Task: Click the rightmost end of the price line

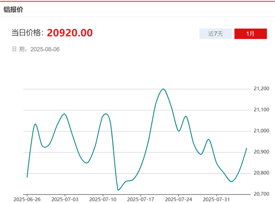Action: 247,148
